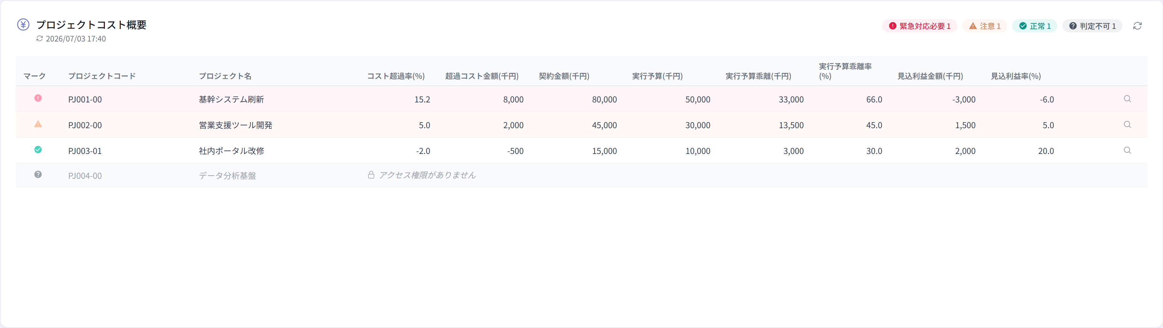Click the gray question mark of PJ004-00
Image resolution: width=1163 pixels, height=328 pixels.
tap(38, 175)
